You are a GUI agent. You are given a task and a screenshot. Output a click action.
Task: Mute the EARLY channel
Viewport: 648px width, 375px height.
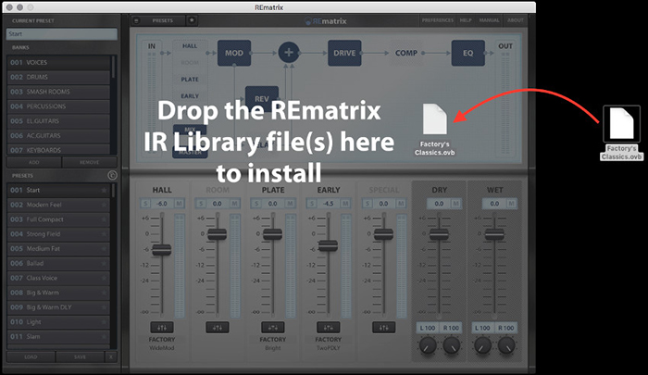pyautogui.click(x=345, y=204)
